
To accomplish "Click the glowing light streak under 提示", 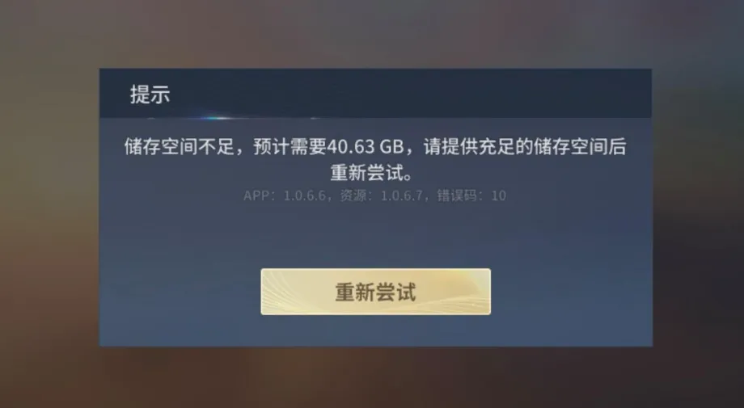I will (x=216, y=117).
